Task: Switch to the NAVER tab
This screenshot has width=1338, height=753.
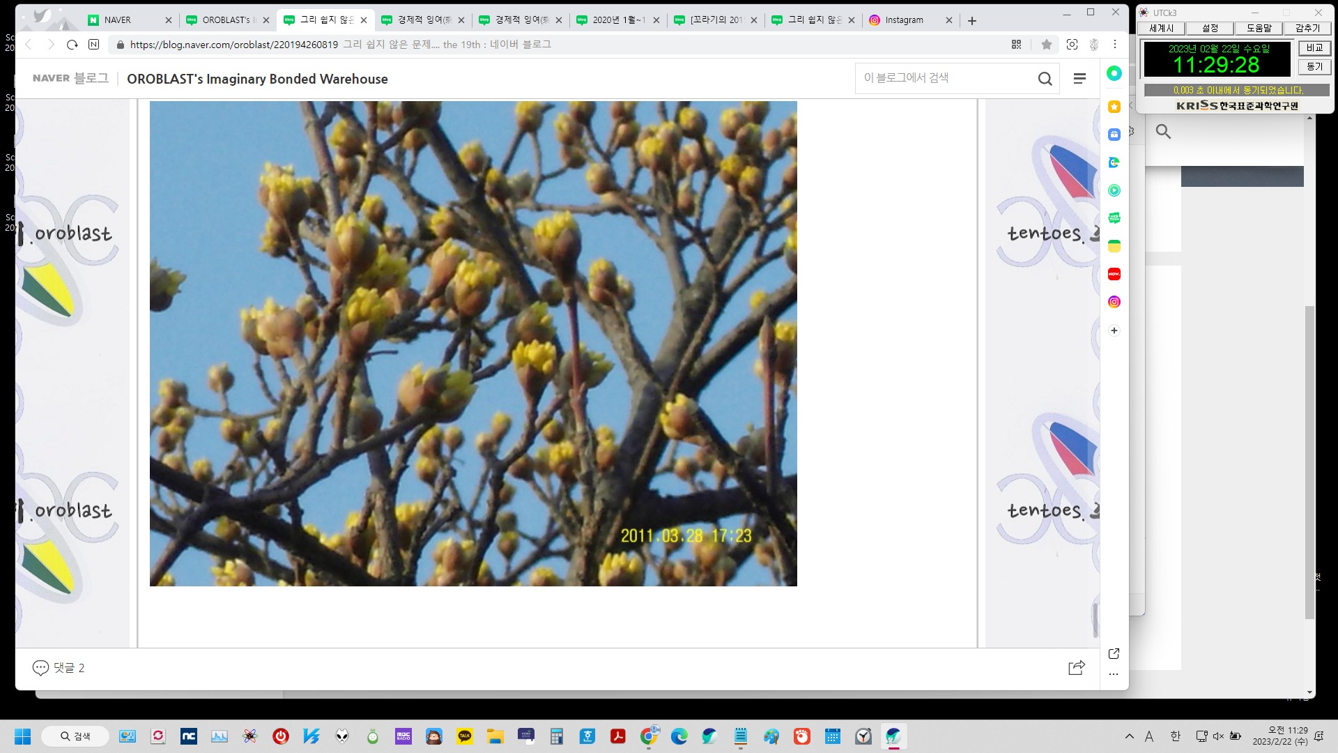Action: 117,20
